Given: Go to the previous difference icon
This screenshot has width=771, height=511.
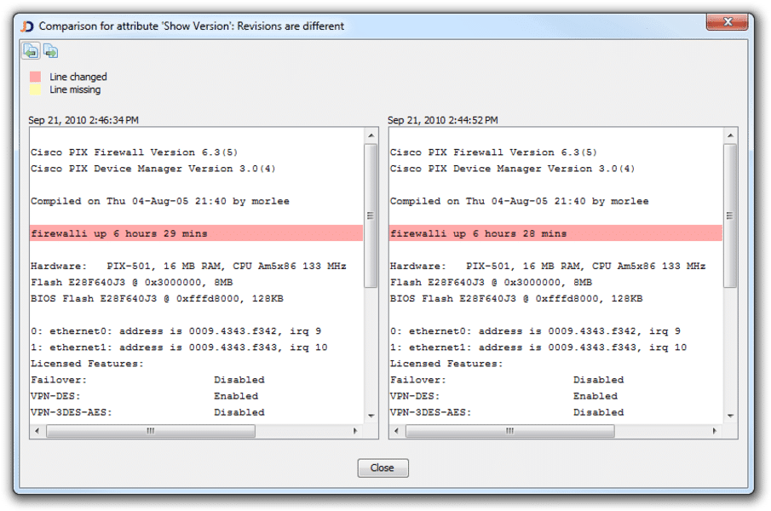Looking at the screenshot, I should click(30, 51).
